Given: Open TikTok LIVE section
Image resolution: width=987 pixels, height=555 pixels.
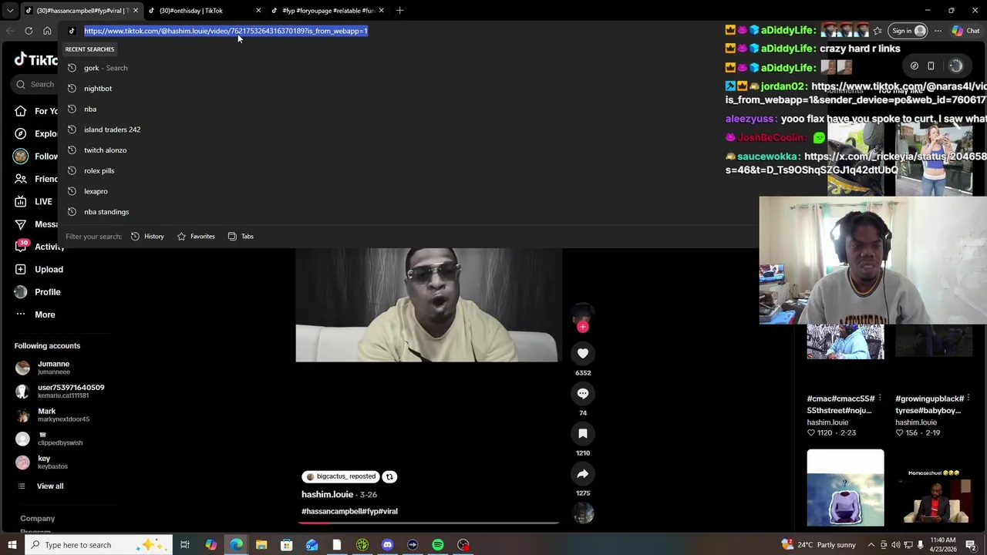Looking at the screenshot, I should pos(33,202).
